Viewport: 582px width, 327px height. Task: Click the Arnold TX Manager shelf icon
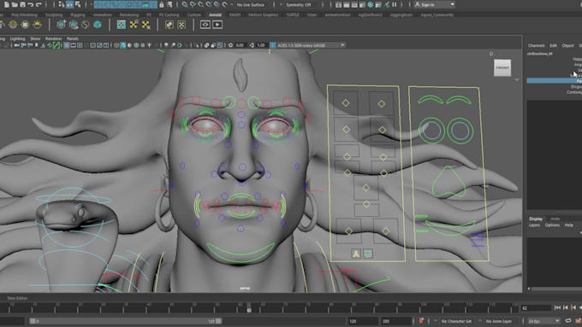click(121, 25)
